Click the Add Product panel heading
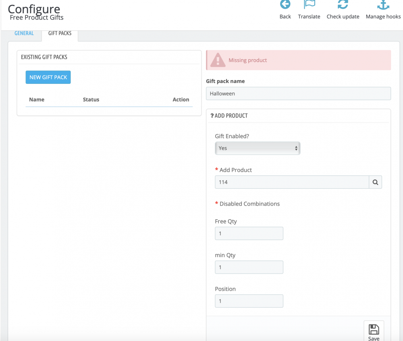The image size is (403, 341). point(229,116)
